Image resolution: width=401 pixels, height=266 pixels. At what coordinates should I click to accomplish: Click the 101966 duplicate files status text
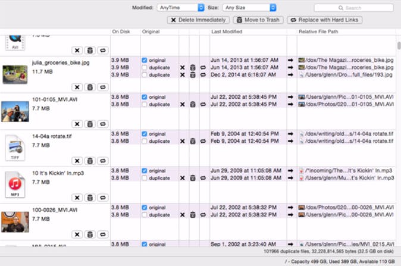[328, 252]
